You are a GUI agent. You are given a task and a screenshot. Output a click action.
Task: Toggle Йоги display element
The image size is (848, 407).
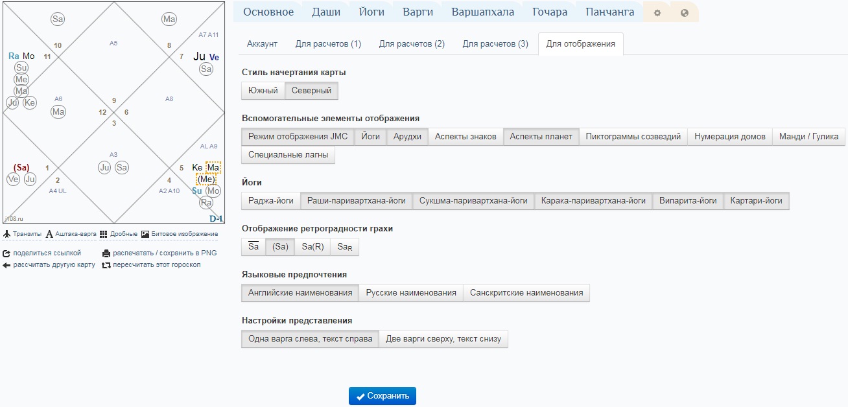point(371,137)
